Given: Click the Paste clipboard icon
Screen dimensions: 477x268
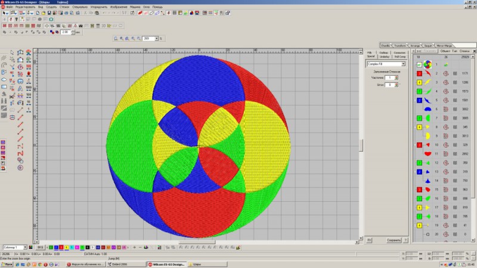Looking at the screenshot, I should pyautogui.click(x=97, y=13).
